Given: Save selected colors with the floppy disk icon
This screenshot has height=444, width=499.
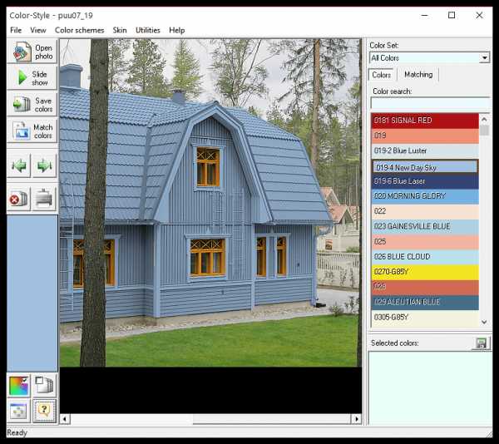Looking at the screenshot, I should [481, 343].
